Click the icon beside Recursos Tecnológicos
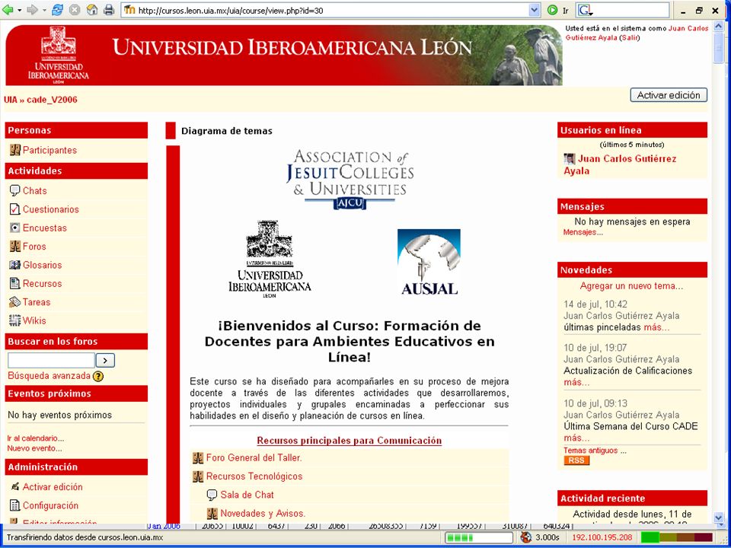 (198, 476)
